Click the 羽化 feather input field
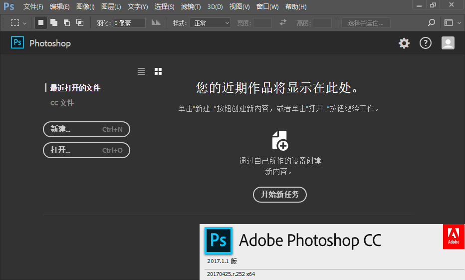The width and height of the screenshot is (465, 280). click(x=129, y=23)
